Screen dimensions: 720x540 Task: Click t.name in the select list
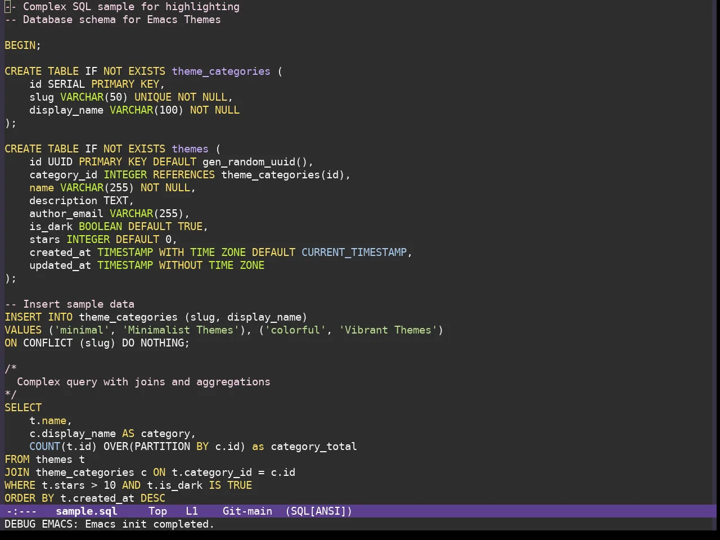48,421
